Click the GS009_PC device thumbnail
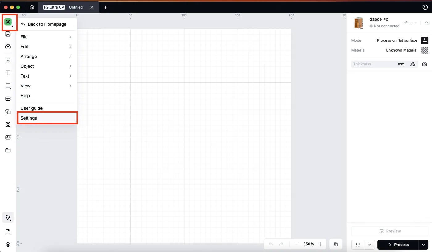432x252 pixels. (359, 23)
